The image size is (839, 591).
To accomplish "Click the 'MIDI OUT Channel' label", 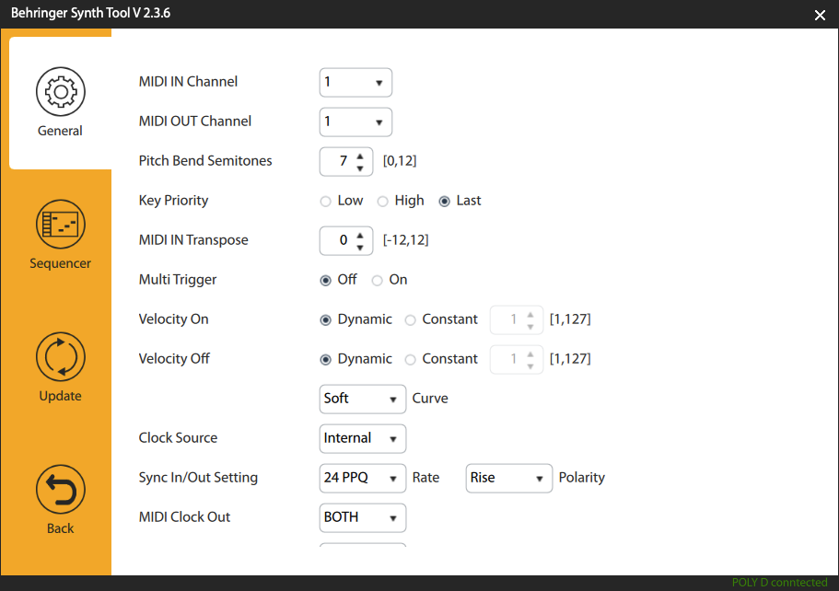I will [x=194, y=121].
